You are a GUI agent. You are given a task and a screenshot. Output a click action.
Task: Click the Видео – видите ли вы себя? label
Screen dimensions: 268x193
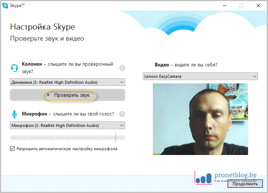point(186,65)
